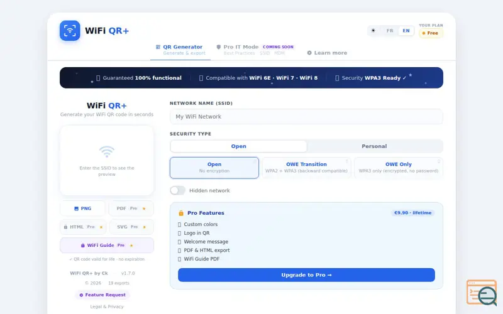
Task: Click the HTML Pro export button
Action: coord(82,227)
